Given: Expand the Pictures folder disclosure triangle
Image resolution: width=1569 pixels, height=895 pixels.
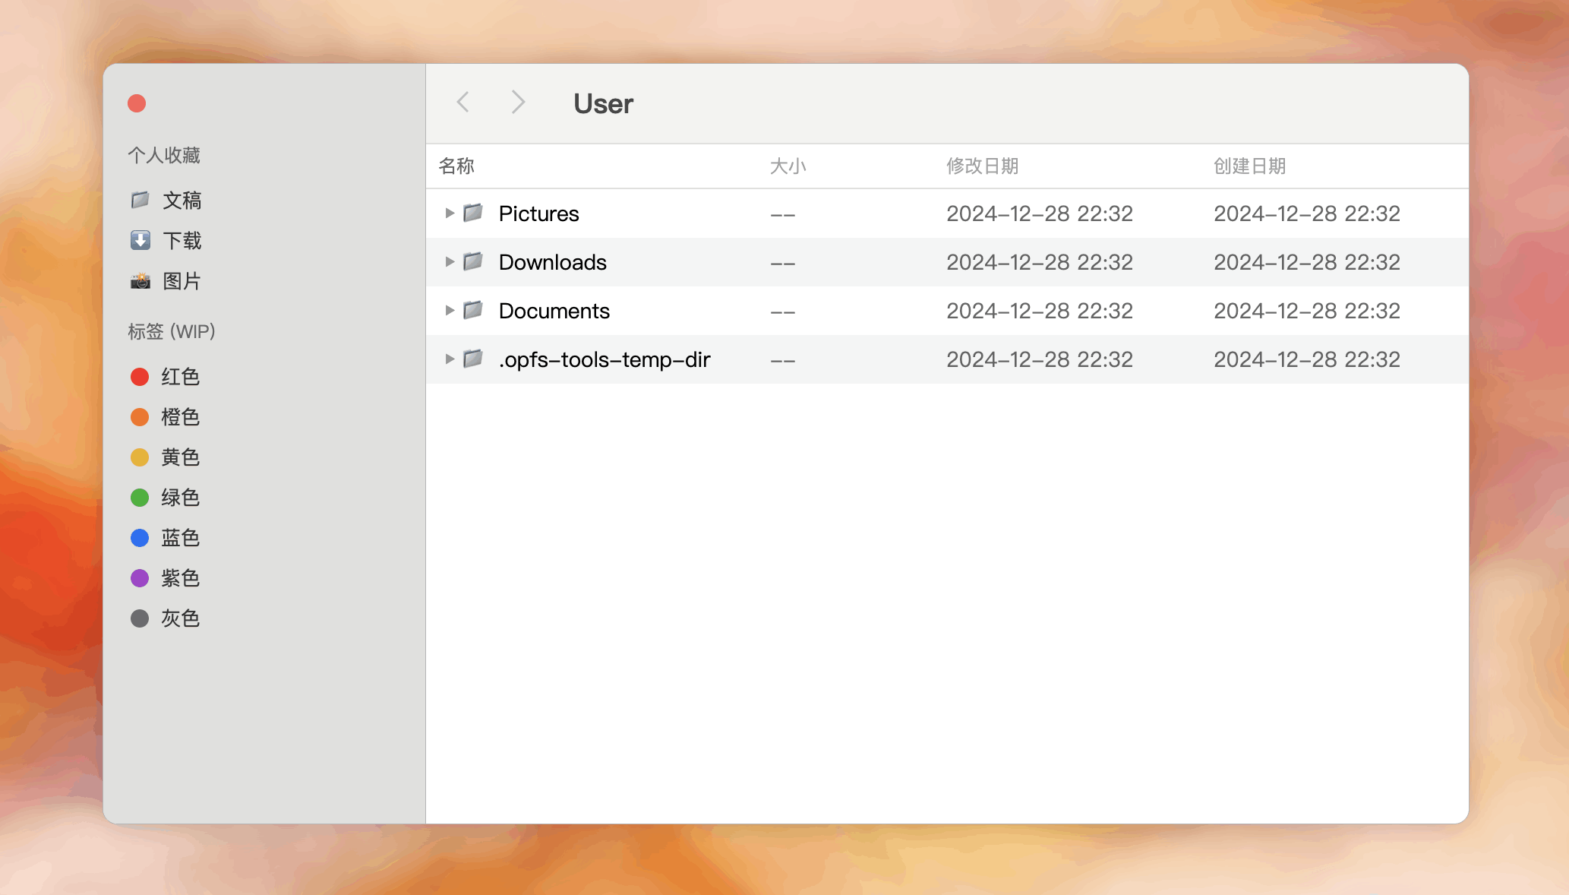Looking at the screenshot, I should tap(450, 213).
